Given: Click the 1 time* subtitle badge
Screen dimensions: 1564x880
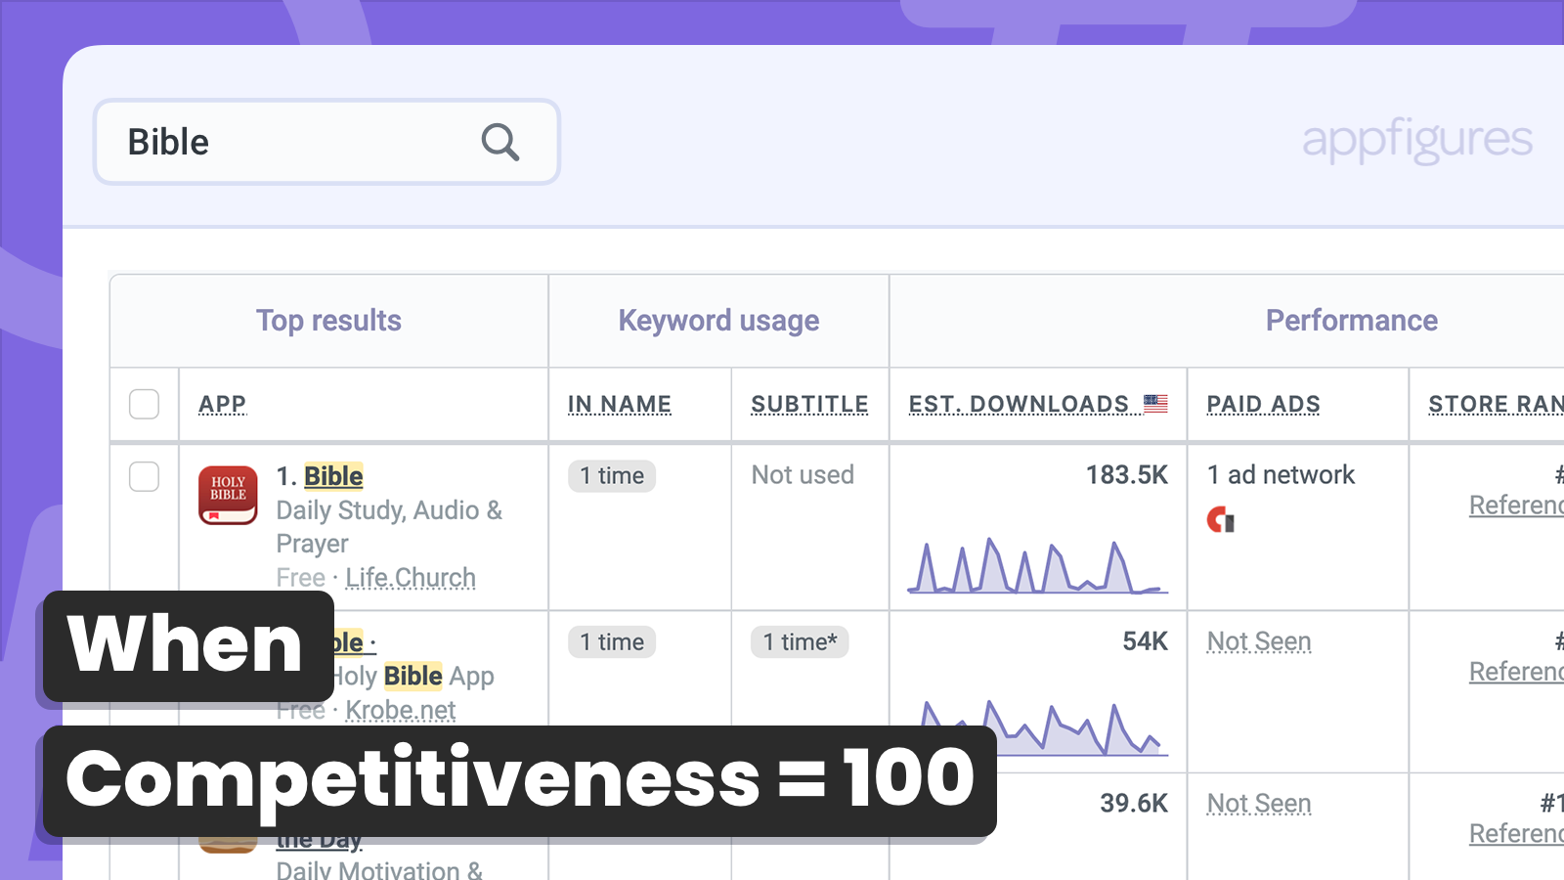Looking at the screenshot, I should tap(800, 642).
